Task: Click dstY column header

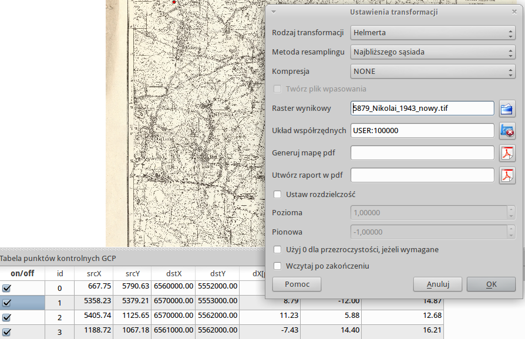Action: click(x=218, y=273)
